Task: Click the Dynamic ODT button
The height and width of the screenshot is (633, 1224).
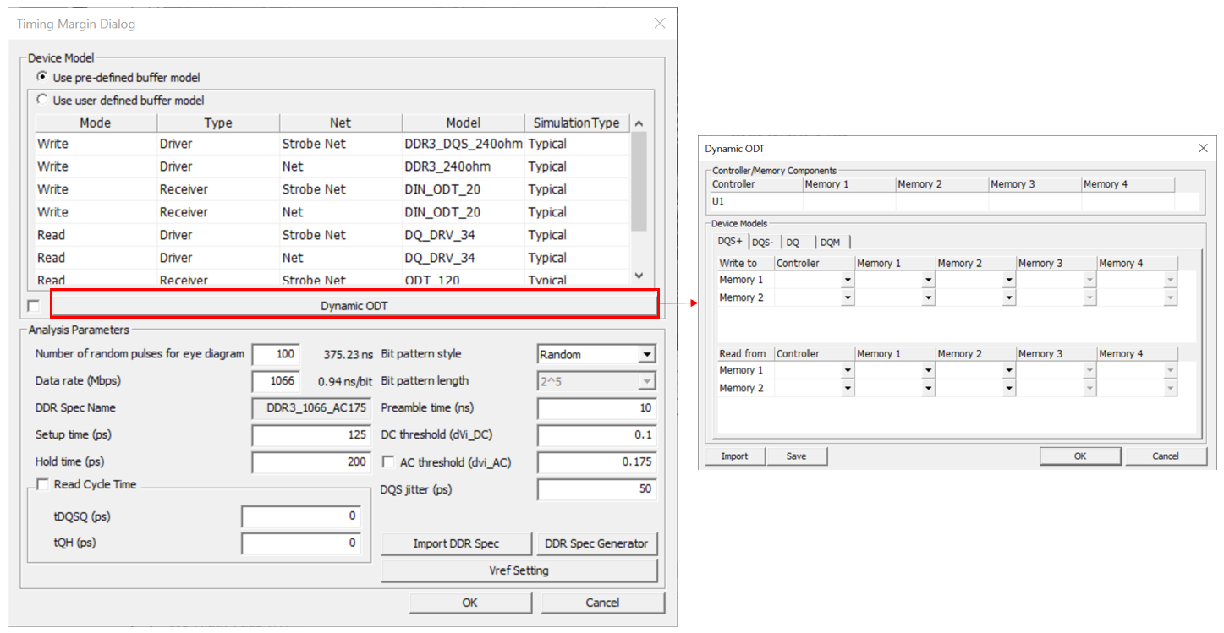Action: point(354,305)
